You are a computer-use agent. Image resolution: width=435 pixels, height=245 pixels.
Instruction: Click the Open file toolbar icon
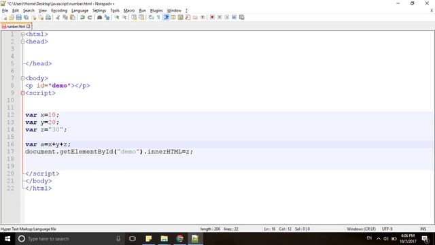12,17
